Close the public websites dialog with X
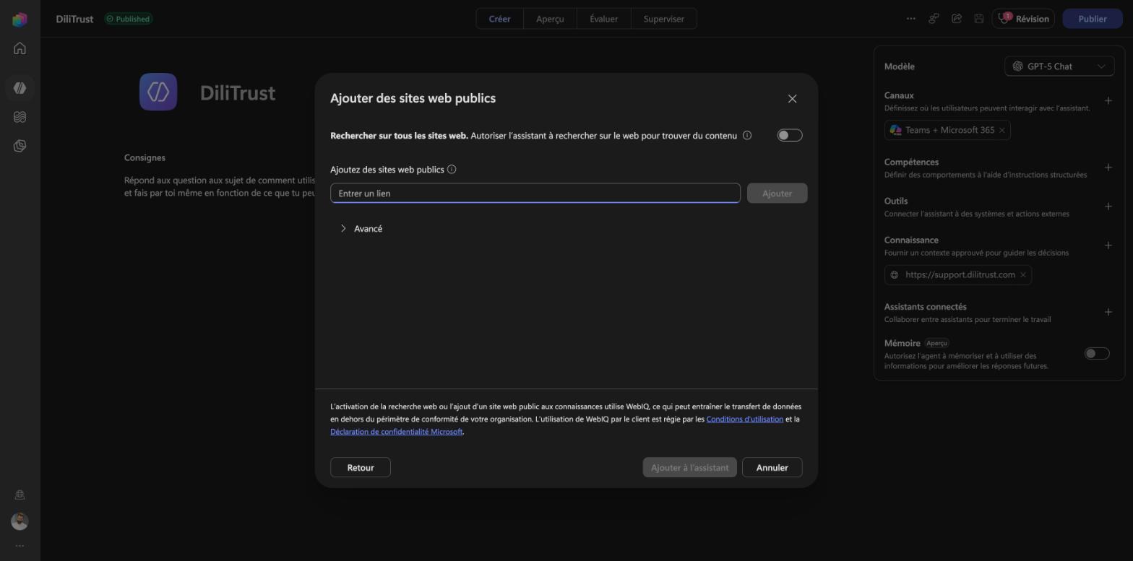The width and height of the screenshot is (1133, 561). [x=792, y=99]
